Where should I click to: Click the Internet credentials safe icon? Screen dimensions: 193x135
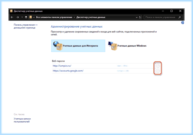pyautogui.click(x=58, y=46)
